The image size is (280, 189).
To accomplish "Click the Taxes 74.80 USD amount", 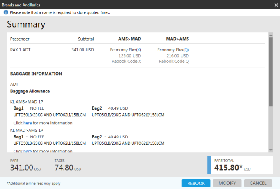I will point(64,167).
